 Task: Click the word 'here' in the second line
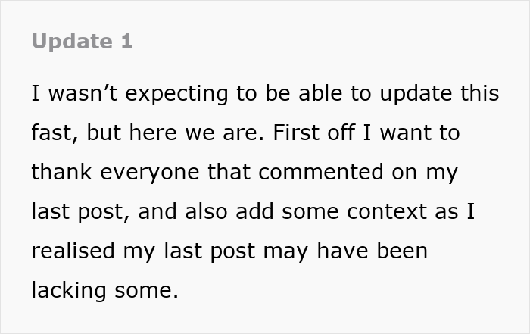point(153,133)
